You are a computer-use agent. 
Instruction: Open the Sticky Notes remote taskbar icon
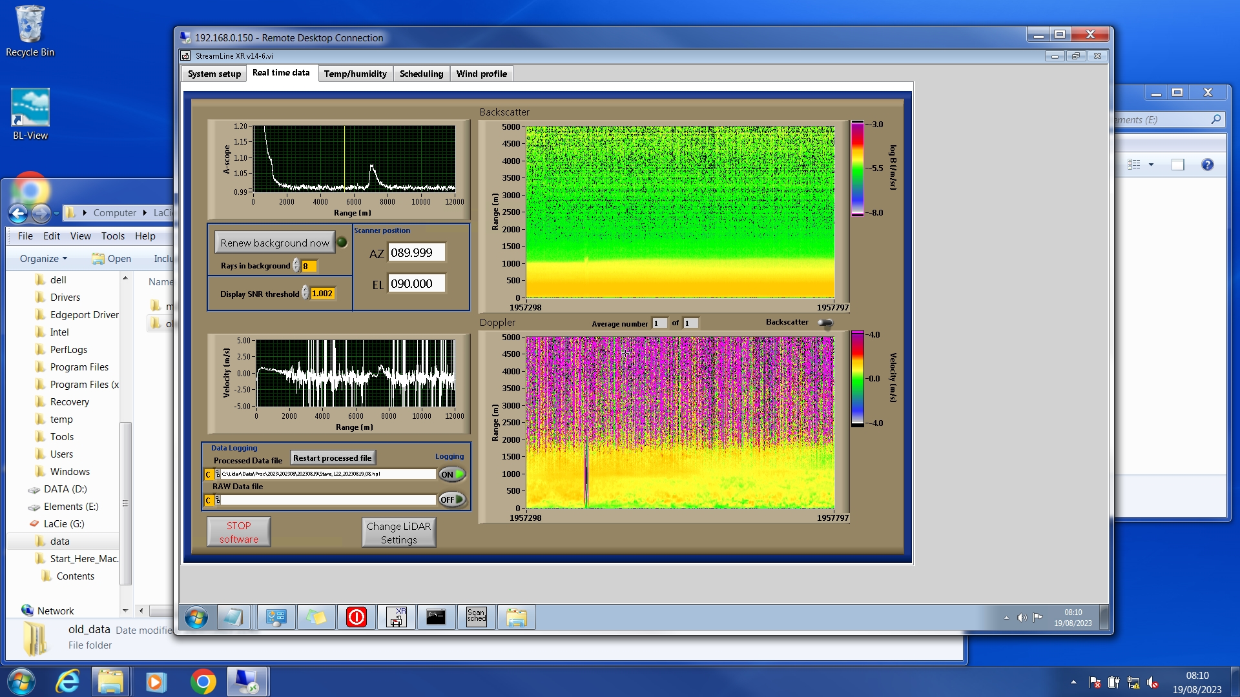click(316, 617)
